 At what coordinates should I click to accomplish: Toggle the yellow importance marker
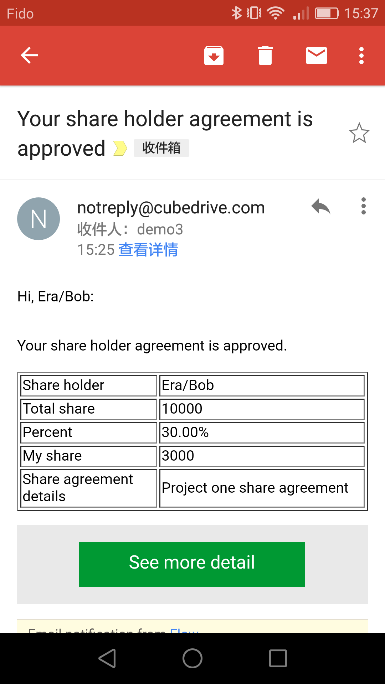[x=120, y=148]
